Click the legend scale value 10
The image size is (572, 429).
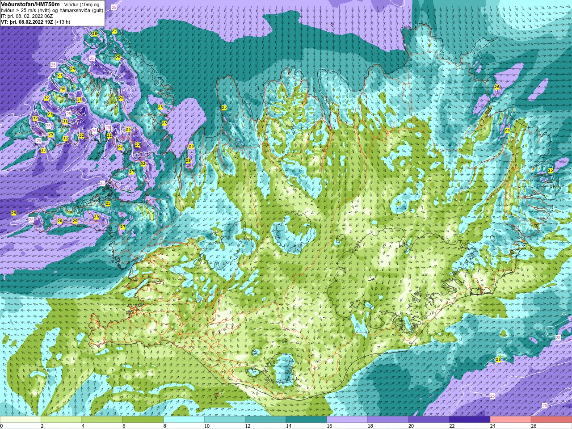(x=207, y=426)
